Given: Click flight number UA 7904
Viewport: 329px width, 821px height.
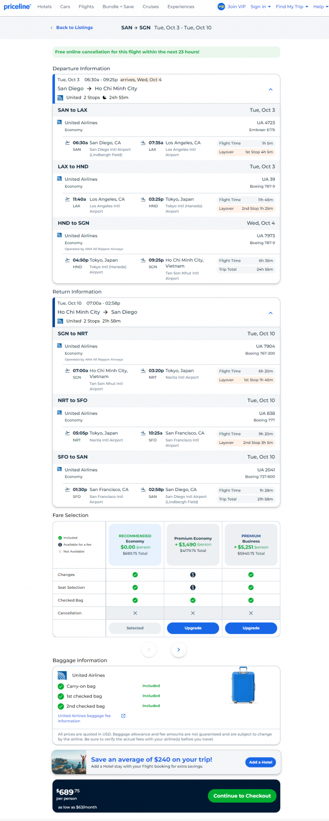Looking at the screenshot, I should tap(266, 346).
